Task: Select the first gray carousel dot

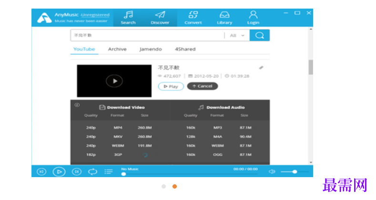Action: (x=163, y=186)
